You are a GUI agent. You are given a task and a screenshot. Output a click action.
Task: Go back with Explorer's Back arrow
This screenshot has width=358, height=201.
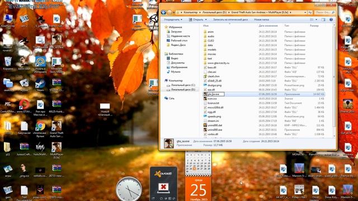[x=163, y=12]
